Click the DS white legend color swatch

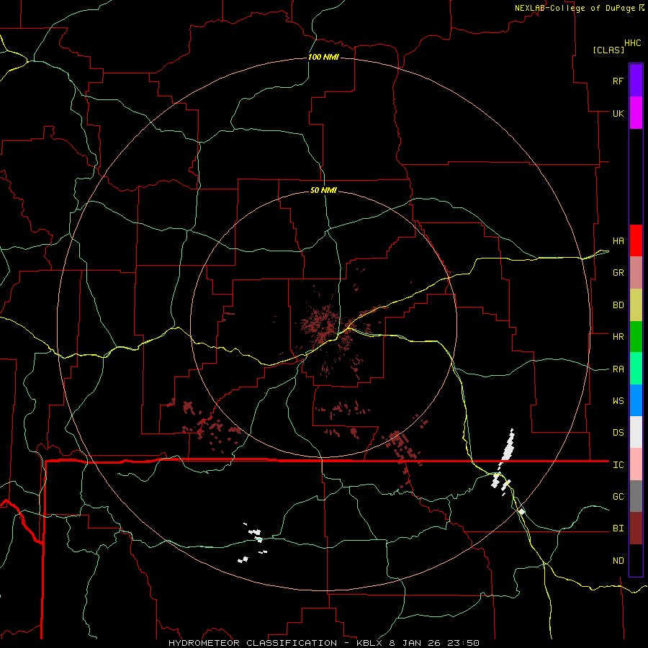636,432
